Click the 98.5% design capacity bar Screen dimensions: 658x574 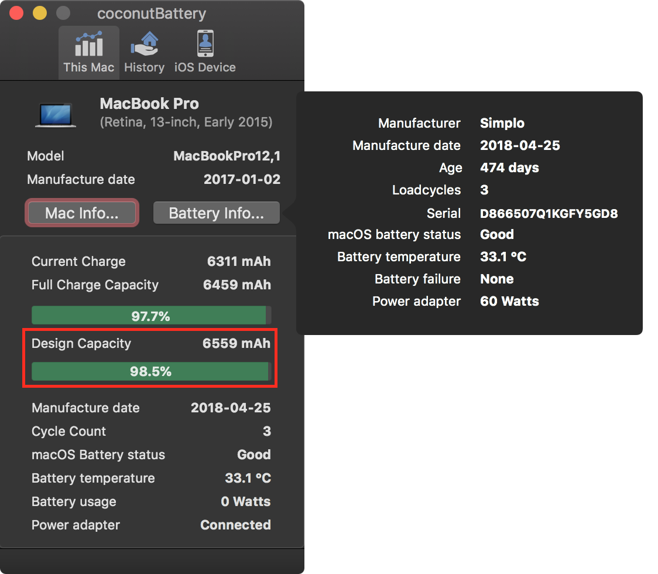pos(151,371)
